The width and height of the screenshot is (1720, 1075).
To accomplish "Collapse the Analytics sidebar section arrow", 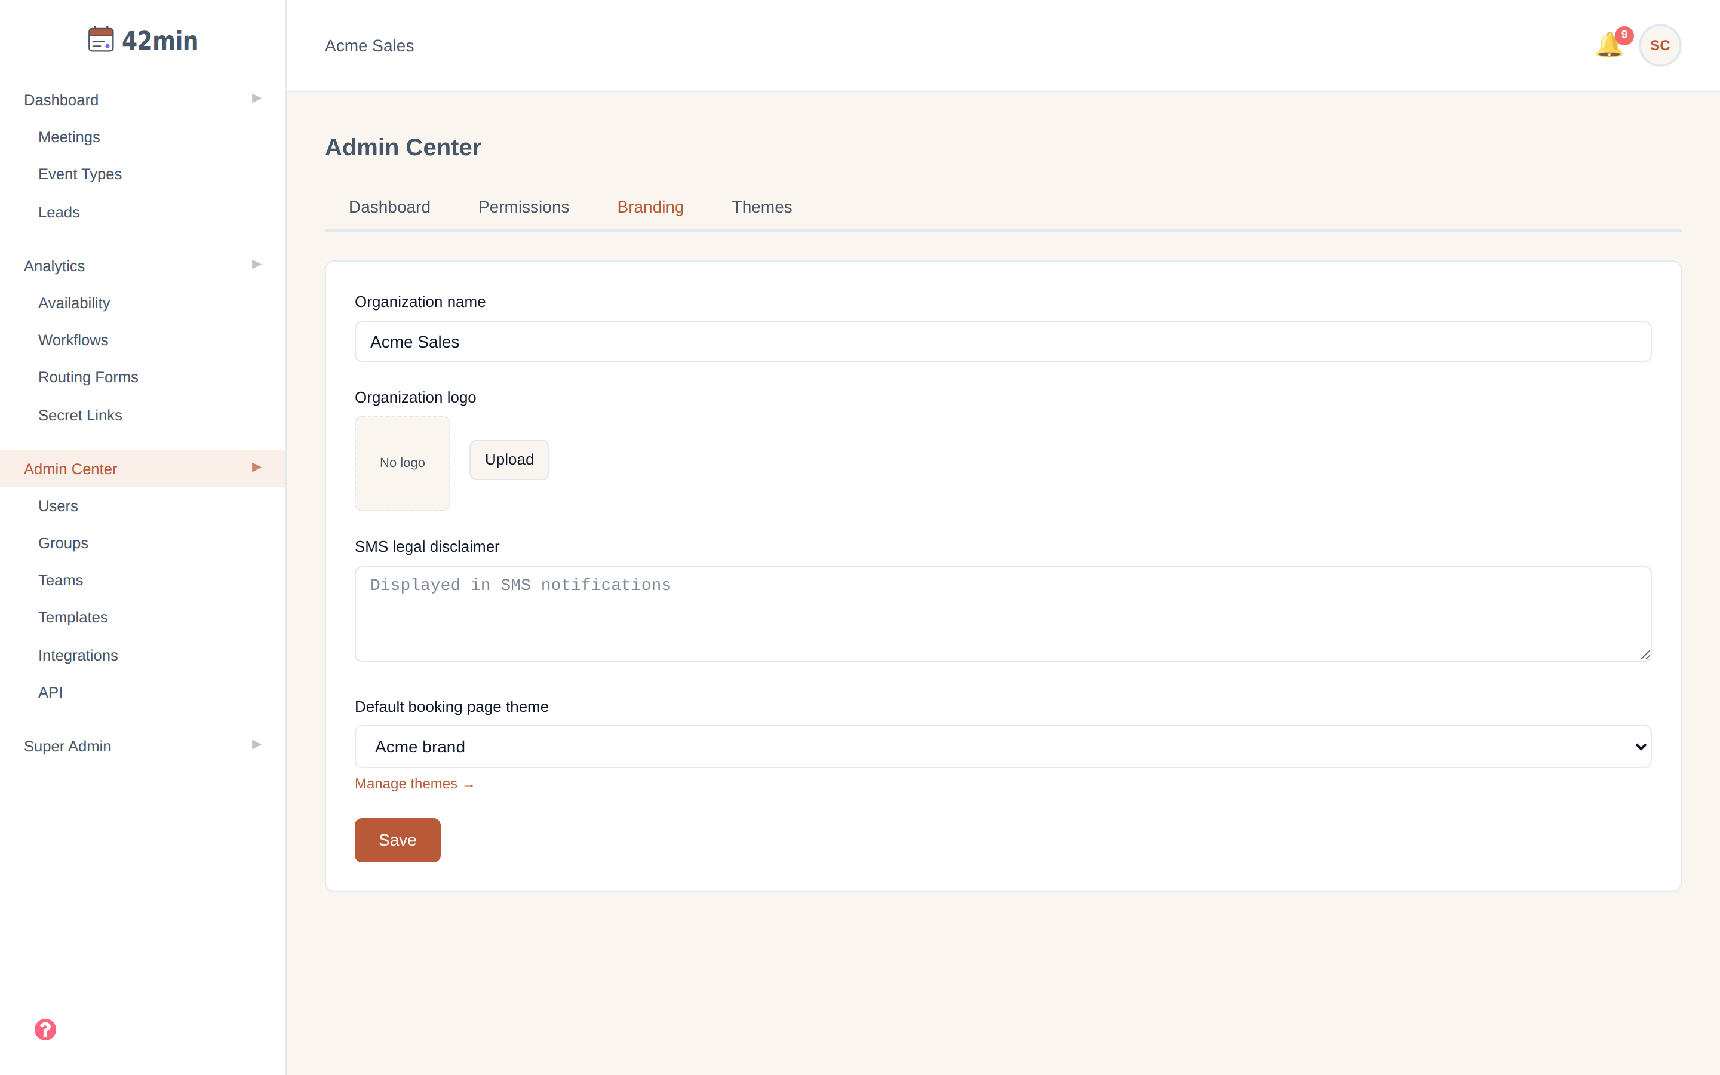I will pyautogui.click(x=257, y=265).
